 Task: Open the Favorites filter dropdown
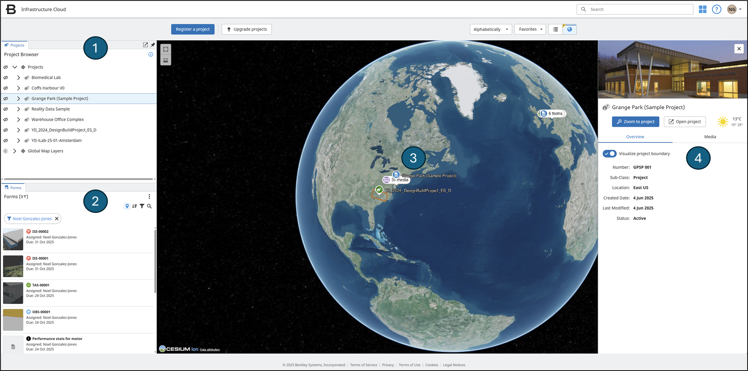pyautogui.click(x=530, y=29)
